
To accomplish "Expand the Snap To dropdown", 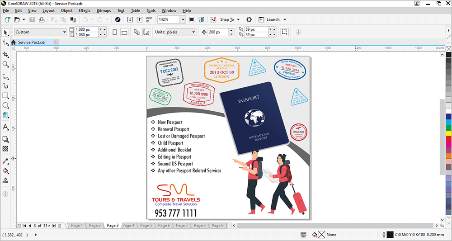I will (238, 19).
